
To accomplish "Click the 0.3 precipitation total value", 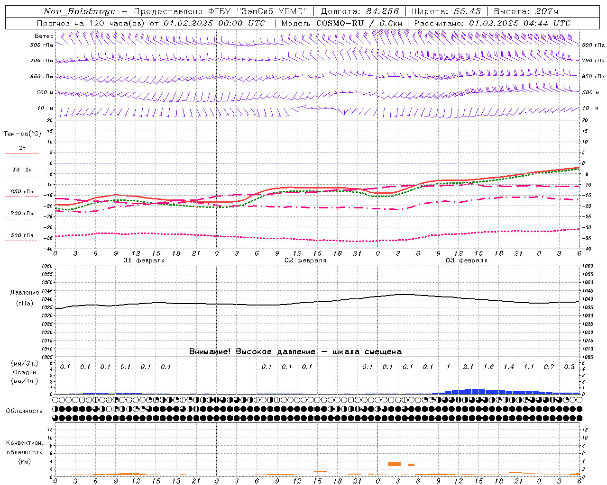I will coord(569,367).
